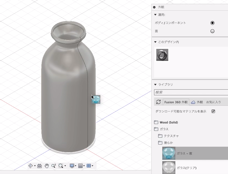Click the library refresh icon
This screenshot has height=174, width=228.
point(158,102)
